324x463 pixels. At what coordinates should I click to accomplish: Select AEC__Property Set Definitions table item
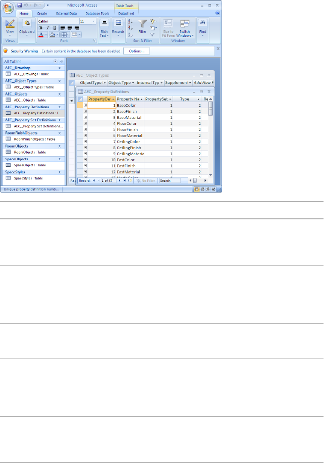tap(34, 126)
